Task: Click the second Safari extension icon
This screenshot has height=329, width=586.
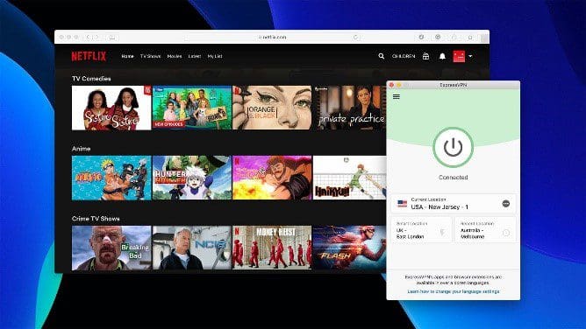Action: (x=438, y=37)
